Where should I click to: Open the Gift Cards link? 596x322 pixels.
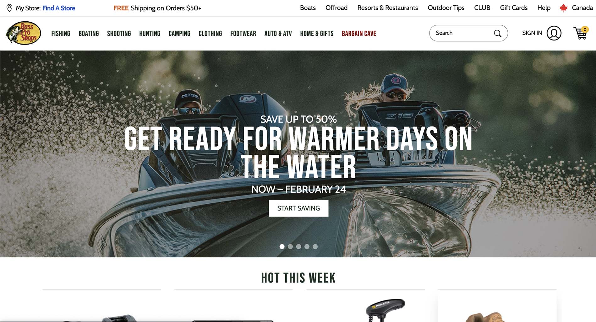[x=514, y=8]
